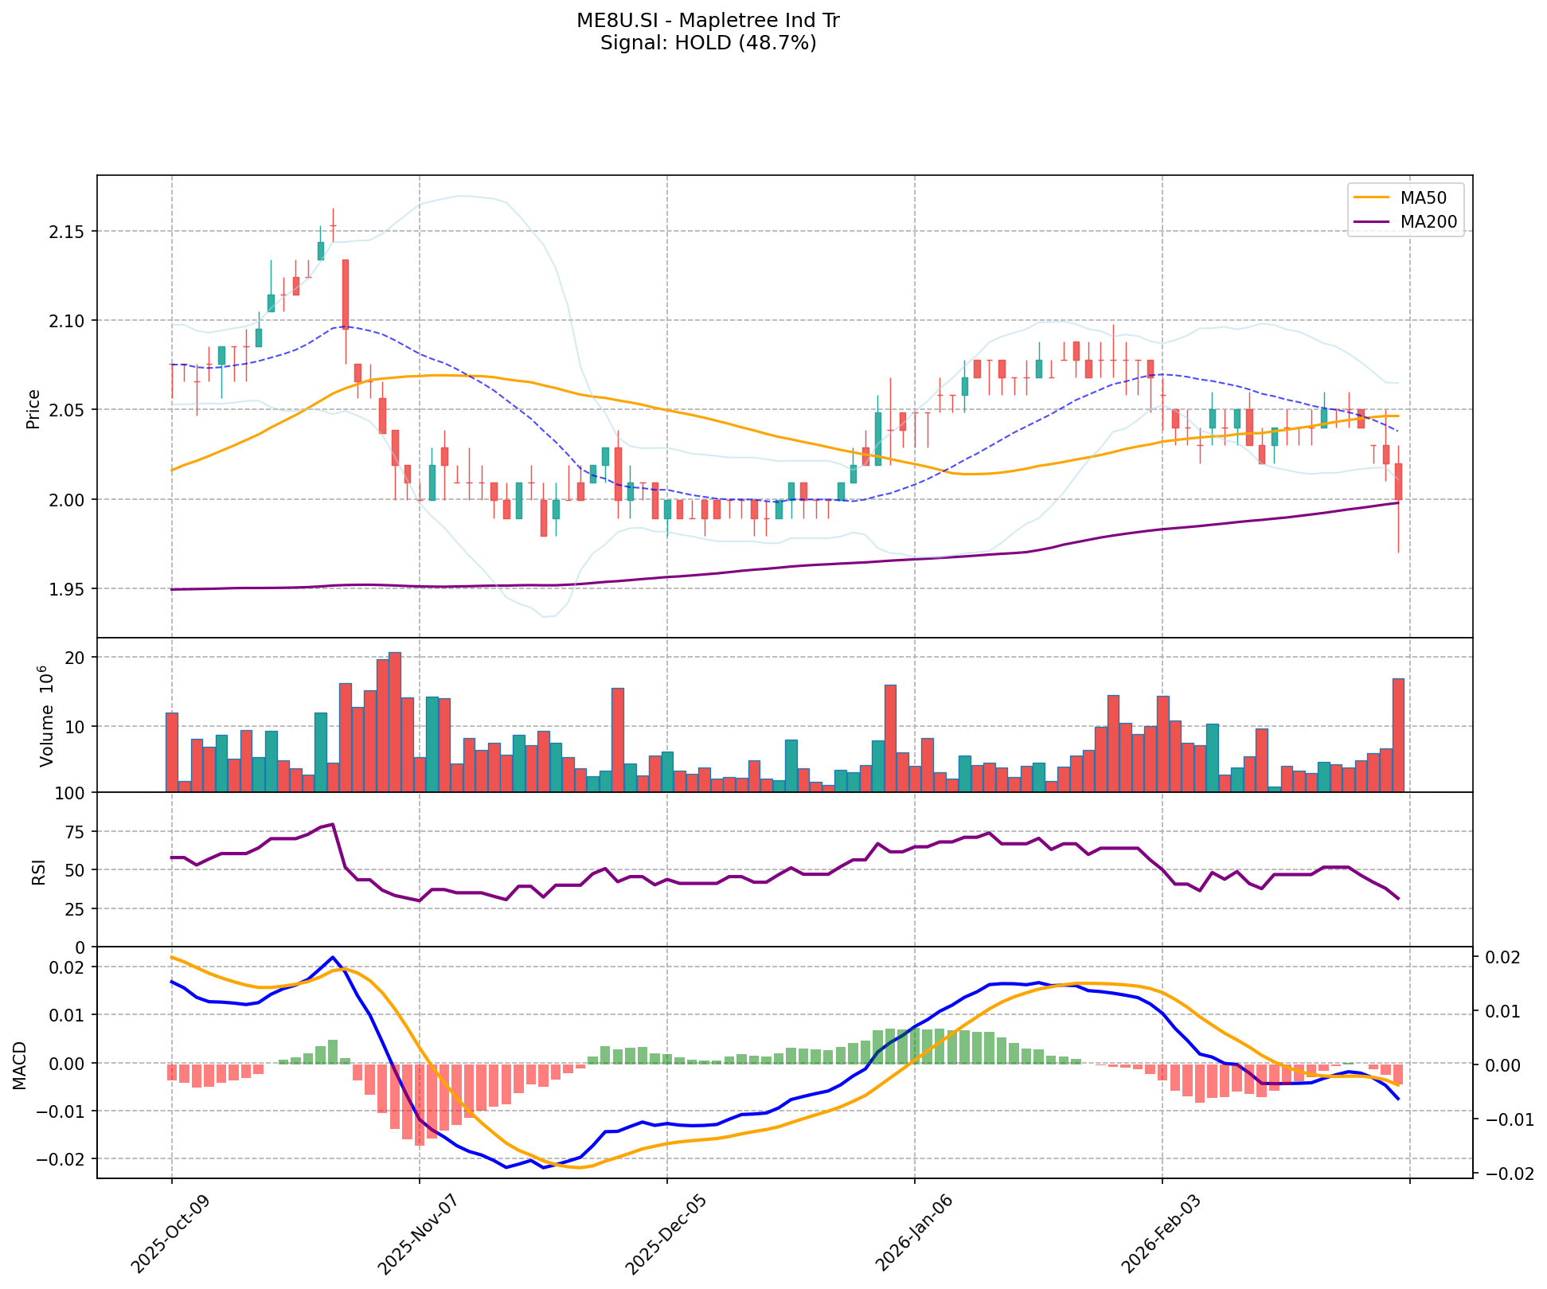The height and width of the screenshot is (1289, 1547).
Task: Click the orange MA50 legend line swatch
Action: [1373, 196]
